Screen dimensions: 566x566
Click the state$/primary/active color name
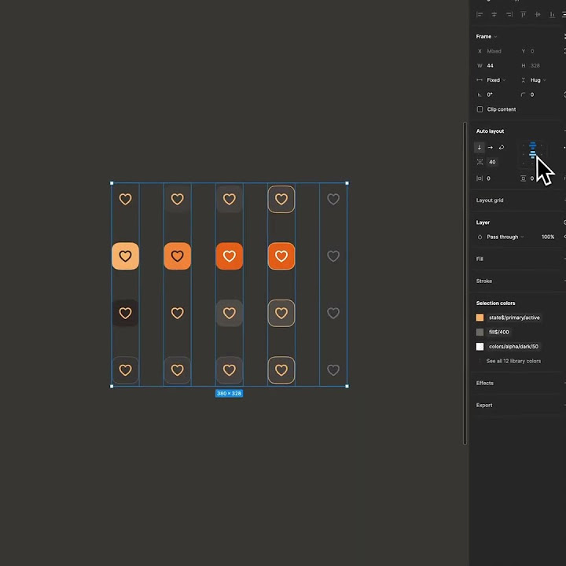pos(514,318)
